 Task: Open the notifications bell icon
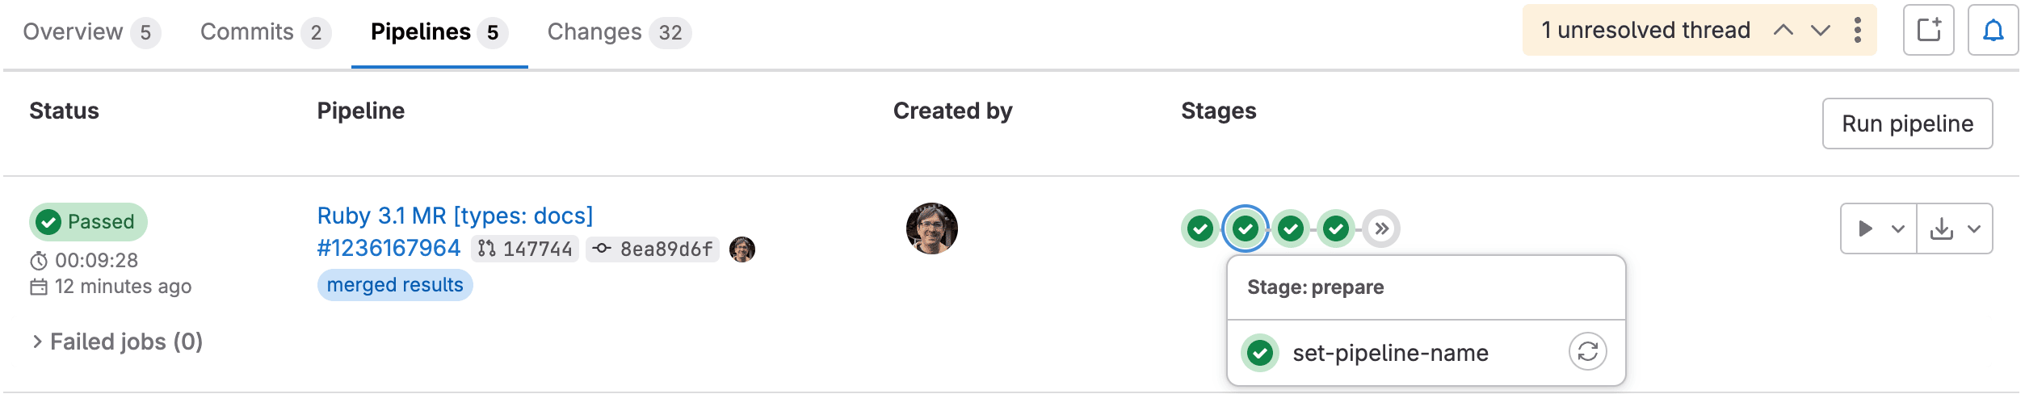pyautogui.click(x=1993, y=31)
